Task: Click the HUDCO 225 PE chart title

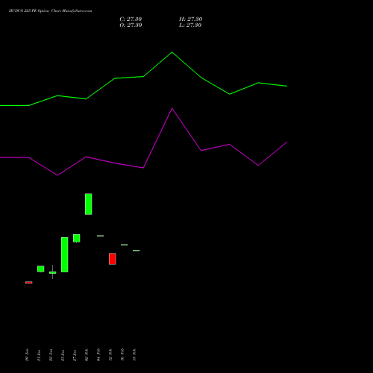Action: (50, 11)
